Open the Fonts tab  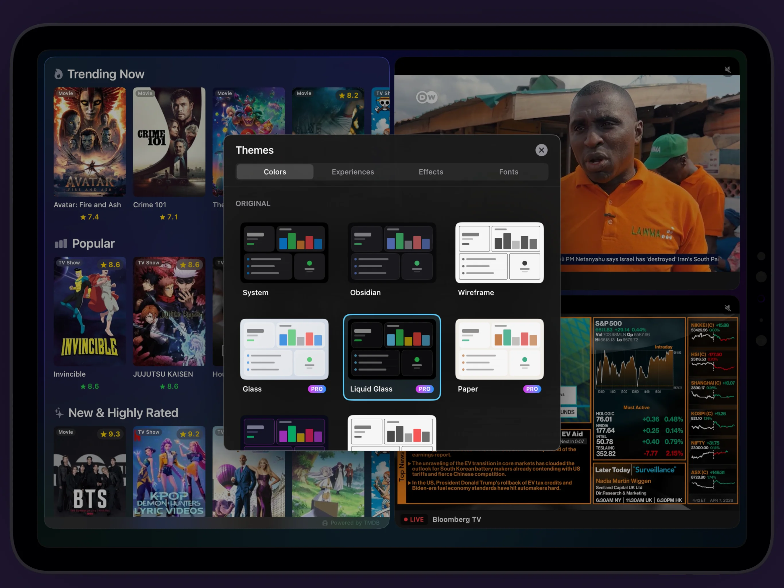click(x=509, y=172)
